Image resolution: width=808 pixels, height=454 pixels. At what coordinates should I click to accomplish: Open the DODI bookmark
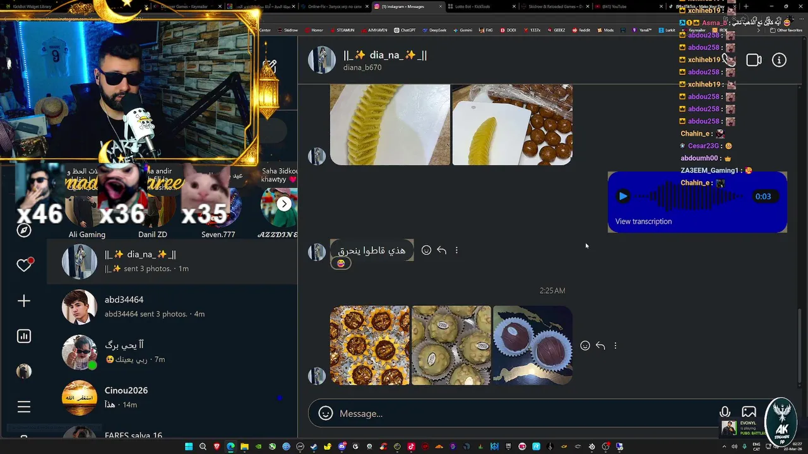(x=508, y=30)
